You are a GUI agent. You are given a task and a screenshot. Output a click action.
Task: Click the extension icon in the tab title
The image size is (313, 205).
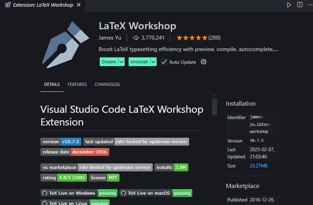click(8, 5)
